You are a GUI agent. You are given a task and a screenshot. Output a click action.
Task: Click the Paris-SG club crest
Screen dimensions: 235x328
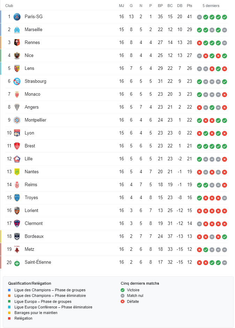coord(17,17)
